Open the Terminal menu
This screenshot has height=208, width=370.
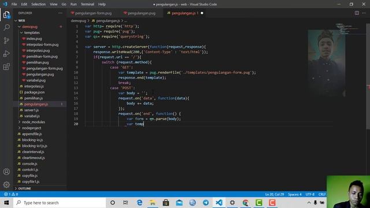pyautogui.click(x=87, y=4)
